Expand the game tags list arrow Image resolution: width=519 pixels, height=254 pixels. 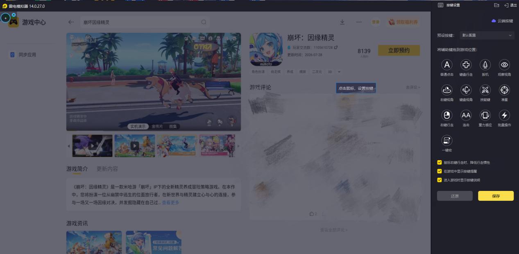339,72
